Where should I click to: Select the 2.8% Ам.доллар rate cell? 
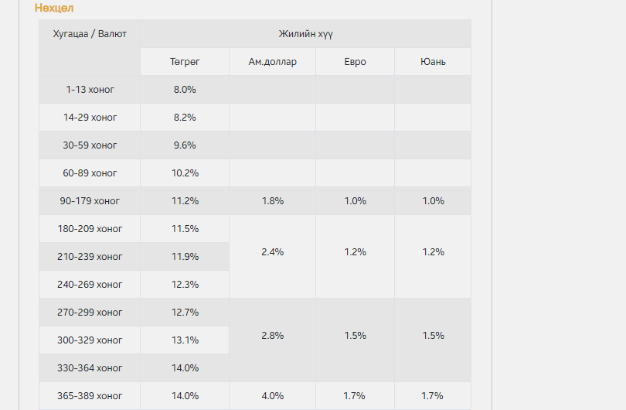coord(272,336)
